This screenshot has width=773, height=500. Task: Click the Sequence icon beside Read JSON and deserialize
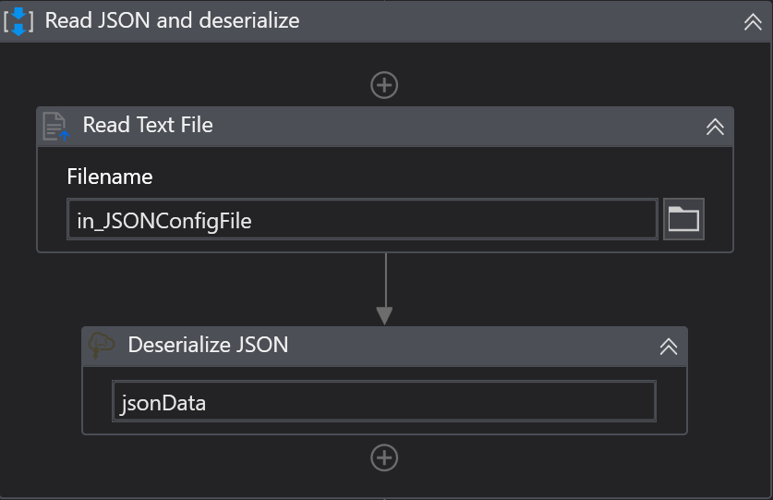pyautogui.click(x=18, y=20)
